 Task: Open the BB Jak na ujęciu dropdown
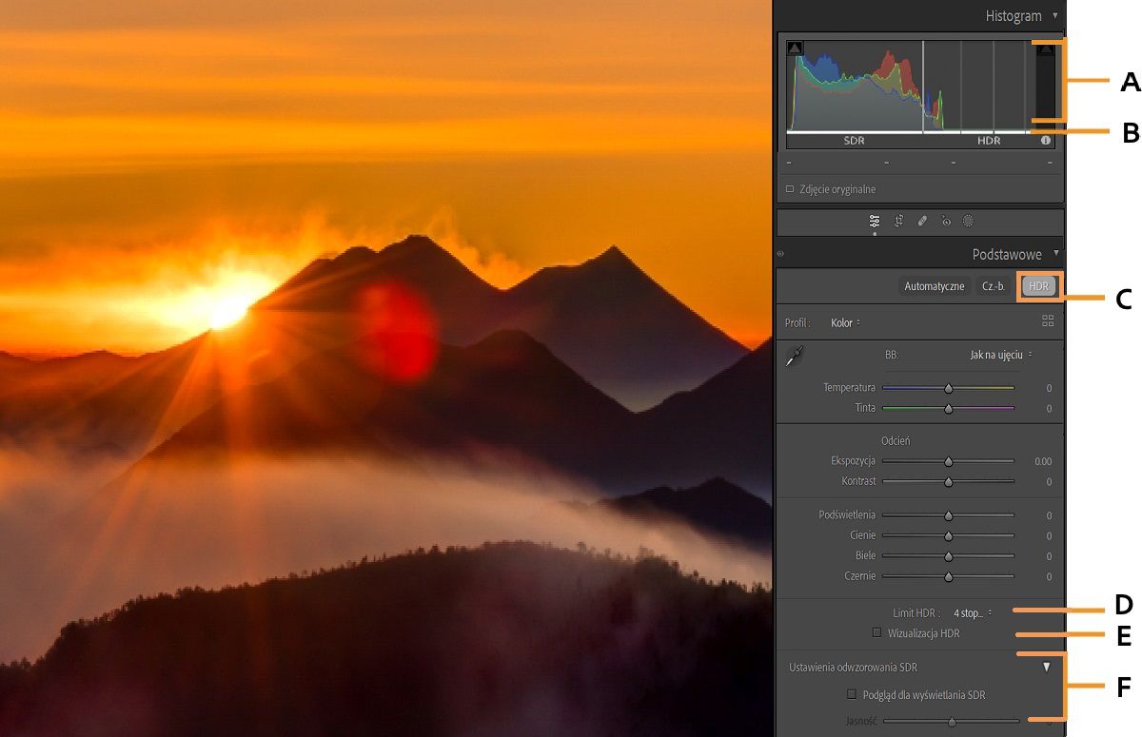tap(1001, 354)
